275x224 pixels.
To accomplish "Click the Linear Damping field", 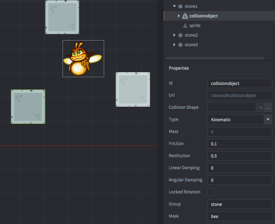I will (240, 168).
